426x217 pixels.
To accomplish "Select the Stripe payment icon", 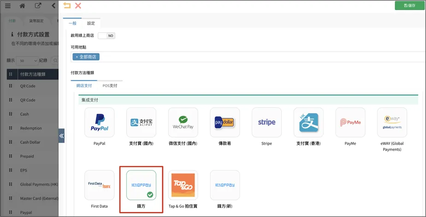I will pos(267,123).
